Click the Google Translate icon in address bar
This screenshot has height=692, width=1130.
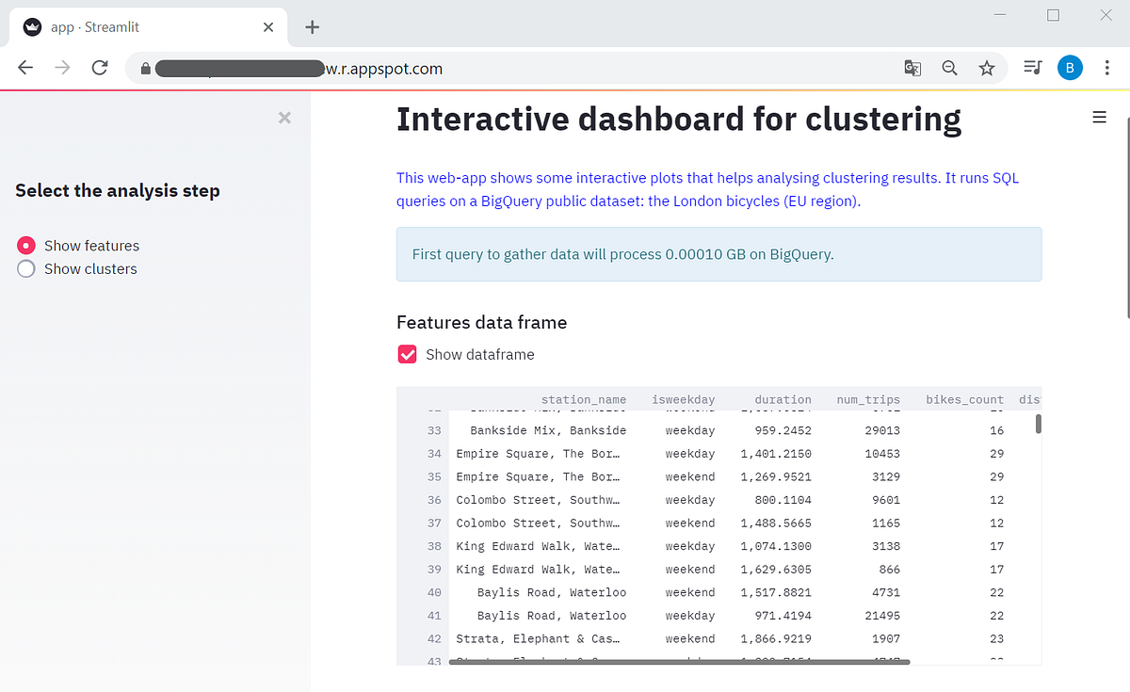click(912, 68)
